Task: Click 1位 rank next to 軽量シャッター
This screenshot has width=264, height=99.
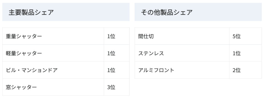Action: coord(111,53)
